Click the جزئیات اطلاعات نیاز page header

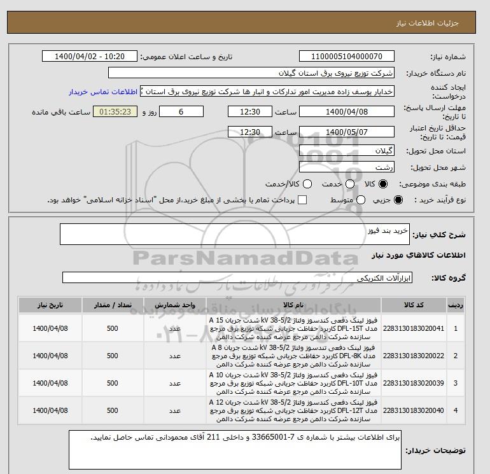point(427,23)
